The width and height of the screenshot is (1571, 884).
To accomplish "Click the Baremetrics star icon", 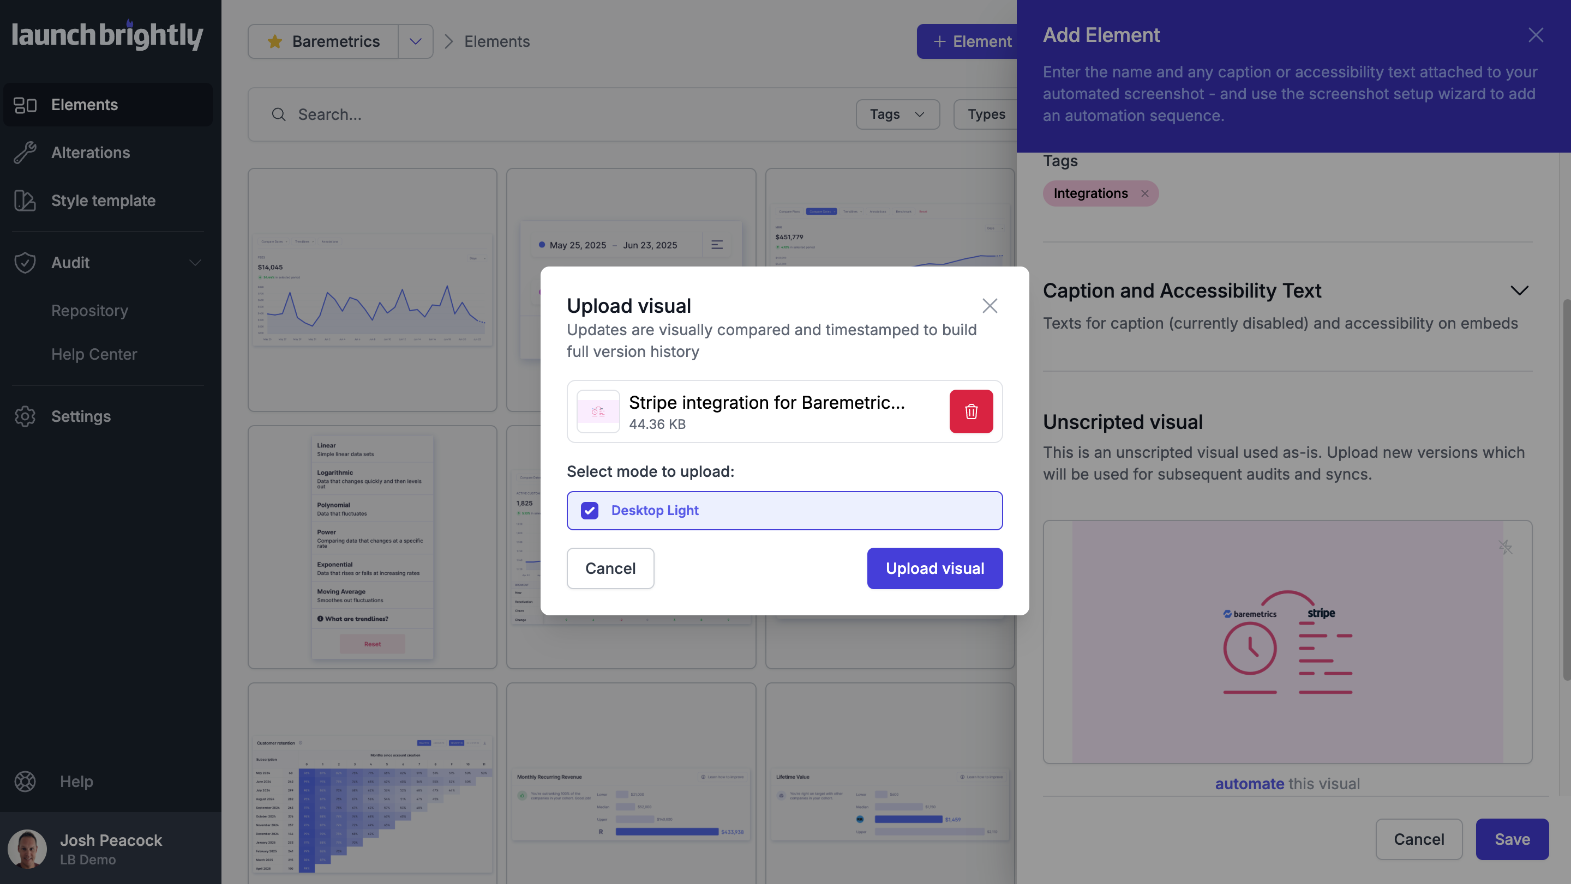I will 274,41.
